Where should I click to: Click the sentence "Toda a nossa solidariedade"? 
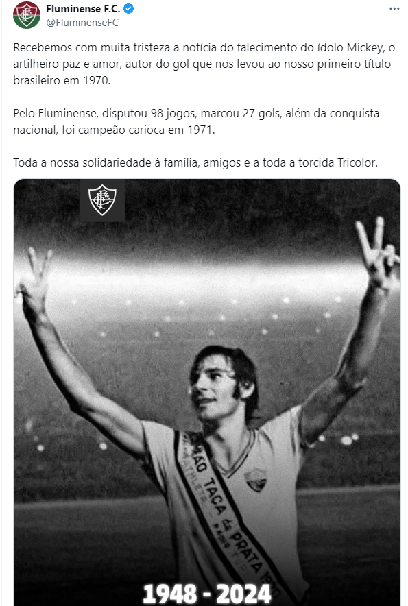click(195, 162)
